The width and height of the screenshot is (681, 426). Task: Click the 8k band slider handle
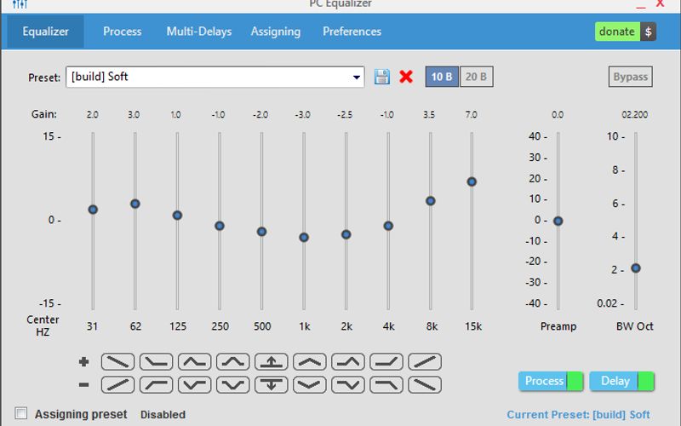(x=431, y=201)
